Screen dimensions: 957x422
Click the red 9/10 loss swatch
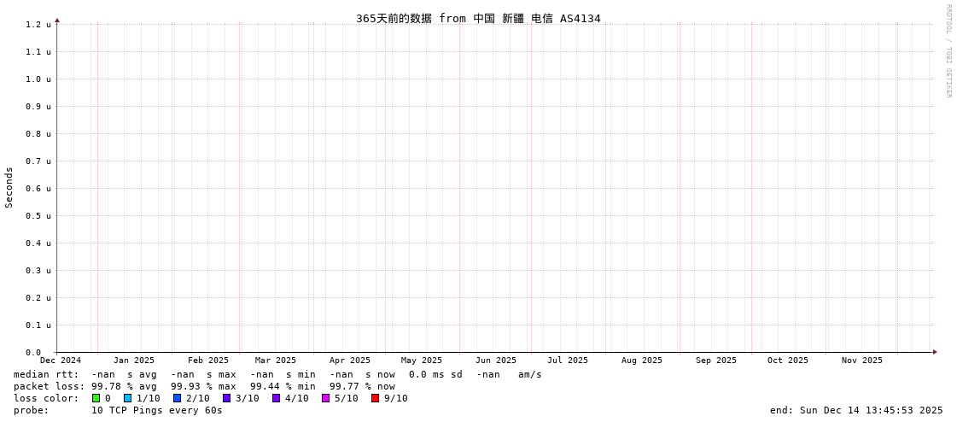click(x=376, y=398)
